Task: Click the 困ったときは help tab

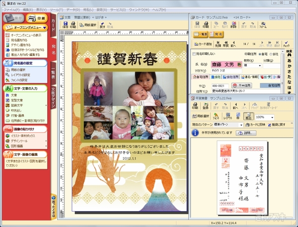Action: pyautogui.click(x=54, y=207)
